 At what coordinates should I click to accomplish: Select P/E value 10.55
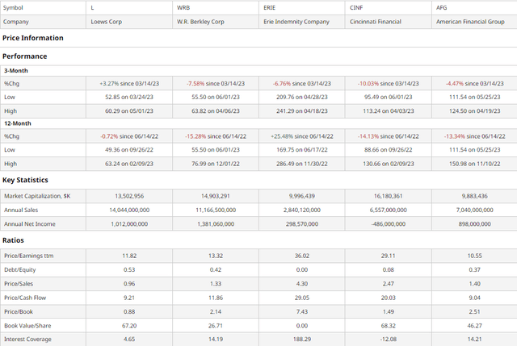(475, 256)
